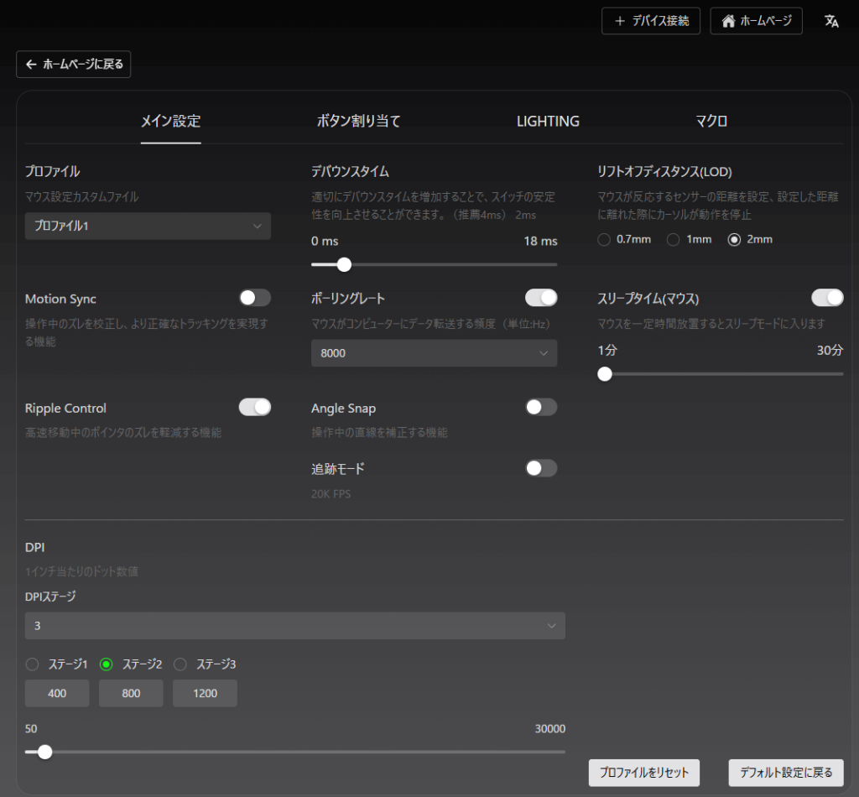The width and height of the screenshot is (859, 797).
Task: Toggle the ポーリングレート switch
Action: [x=541, y=298]
